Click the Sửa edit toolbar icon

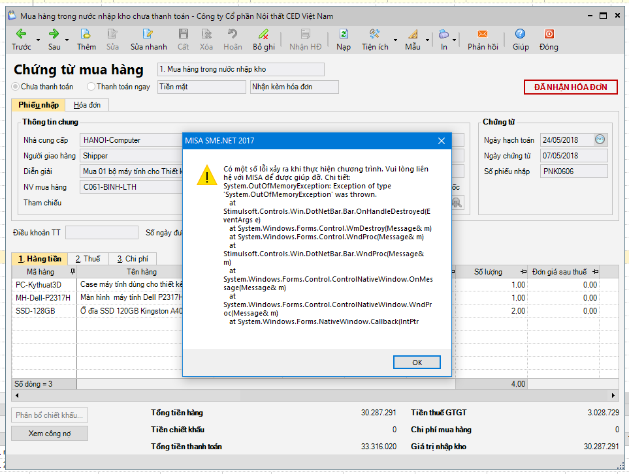coord(112,34)
